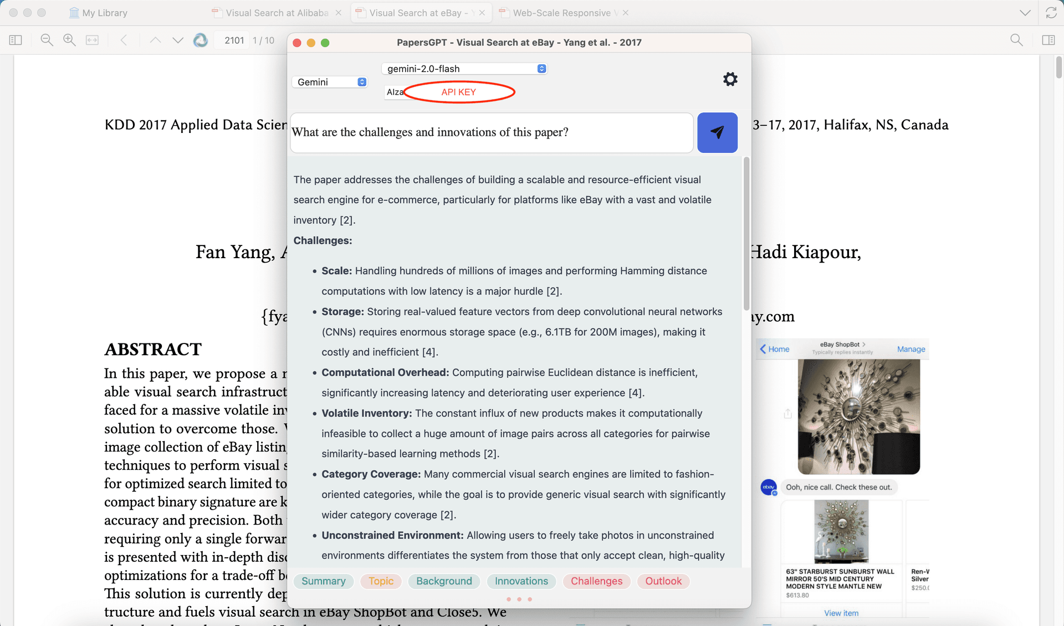Viewport: 1064px width, 626px height.
Task: Click the Summary prompt button
Action: tap(323, 581)
